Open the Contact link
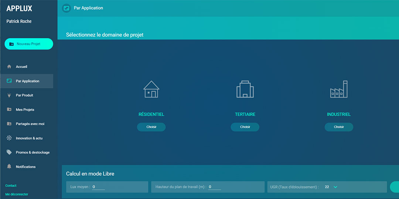Screen dimensions: 399x199 [x=11, y=185]
